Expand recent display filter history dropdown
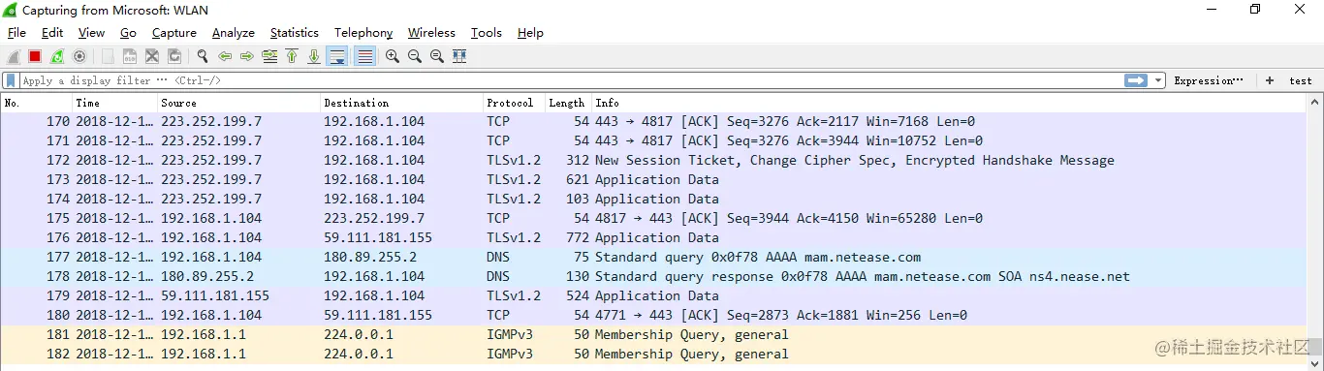The height and width of the screenshot is (371, 1324). click(1158, 81)
